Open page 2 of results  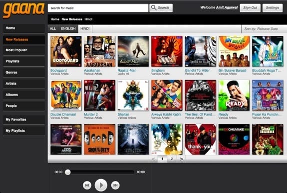coord(172,159)
